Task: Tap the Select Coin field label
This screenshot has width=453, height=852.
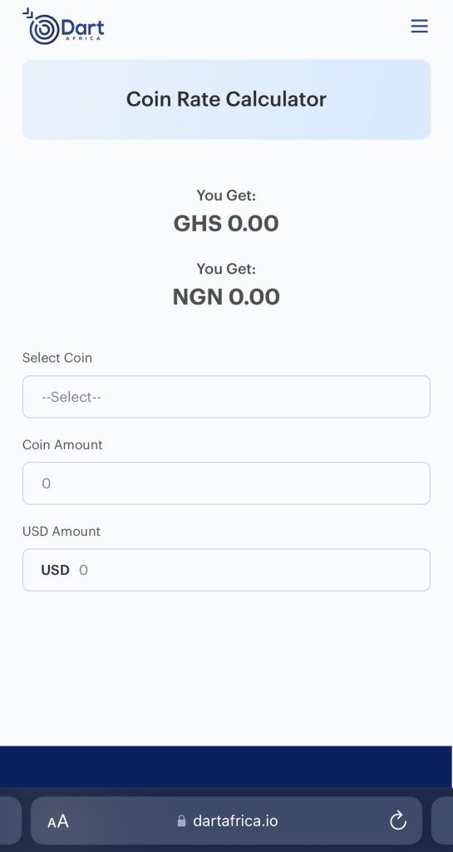Action: [x=57, y=358]
